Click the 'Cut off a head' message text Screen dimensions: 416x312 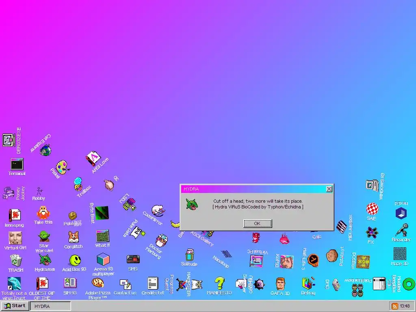coord(258,201)
